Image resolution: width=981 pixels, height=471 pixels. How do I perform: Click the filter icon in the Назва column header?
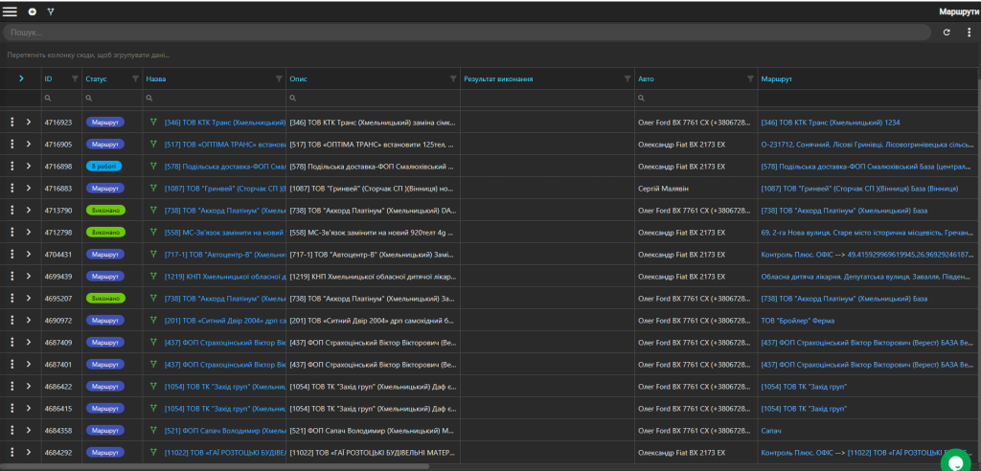click(x=279, y=78)
